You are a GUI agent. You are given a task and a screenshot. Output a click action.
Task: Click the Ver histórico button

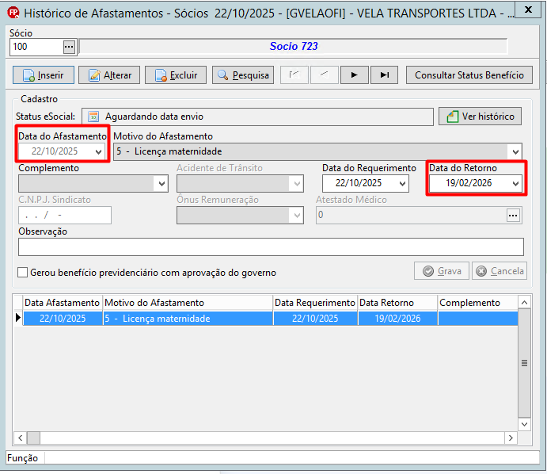[x=480, y=117]
